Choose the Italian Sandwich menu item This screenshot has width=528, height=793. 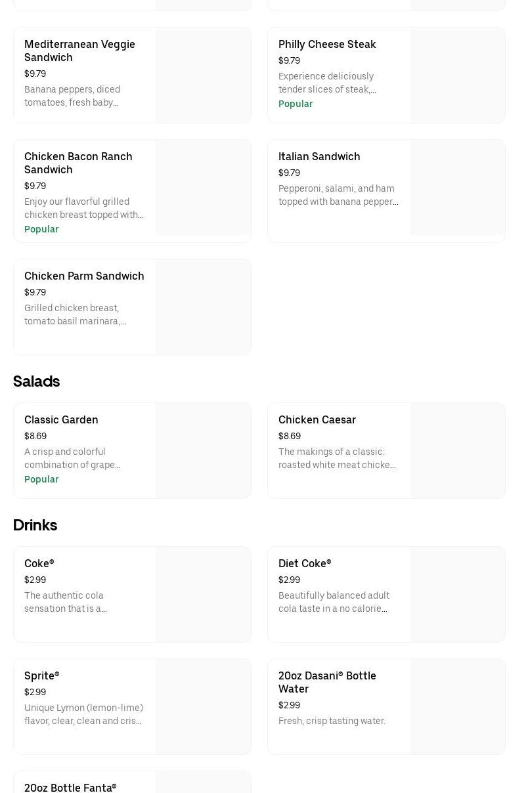tap(319, 157)
